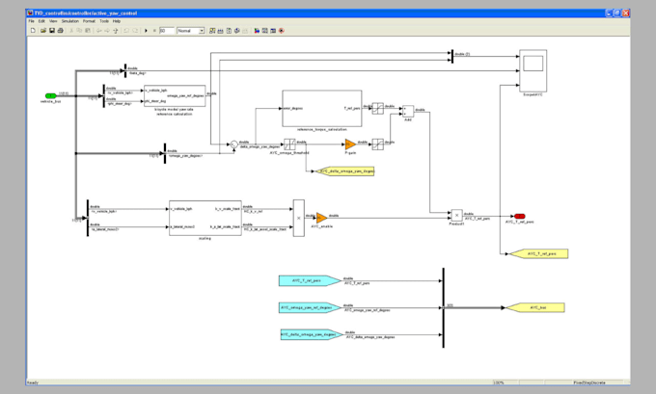Select the orange AYC_enable gain block

[x=321, y=218]
